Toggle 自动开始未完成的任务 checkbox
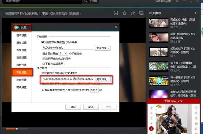Image resolution: width=203 pixels, height=134 pixels. click(44, 59)
